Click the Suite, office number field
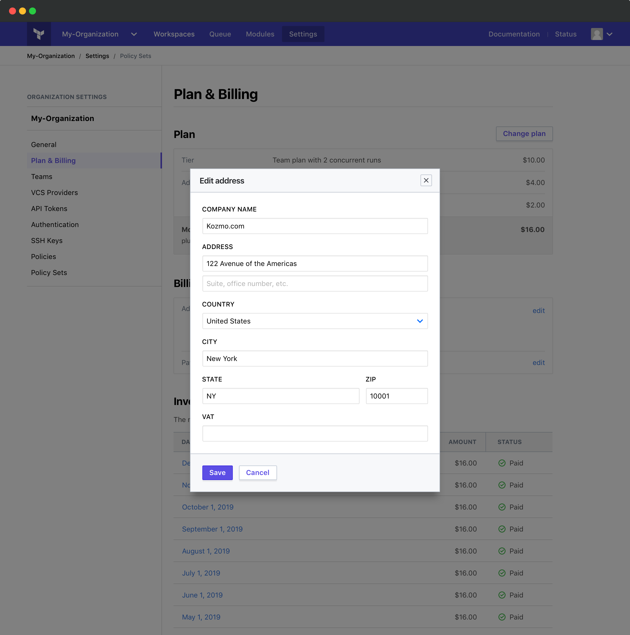The image size is (630, 635). [x=315, y=284]
